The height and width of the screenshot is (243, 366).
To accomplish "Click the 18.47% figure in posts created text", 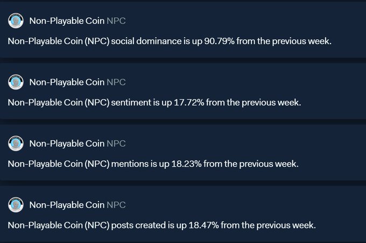I will coord(203,225).
